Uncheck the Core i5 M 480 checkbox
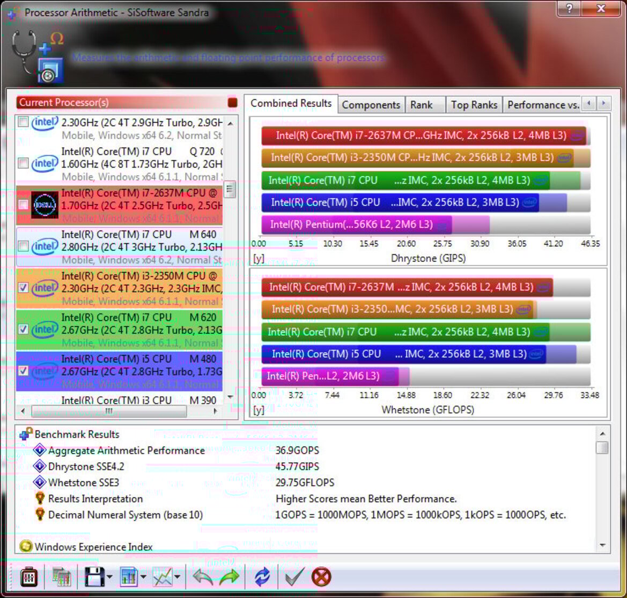Image resolution: width=627 pixels, height=598 pixels. click(23, 371)
